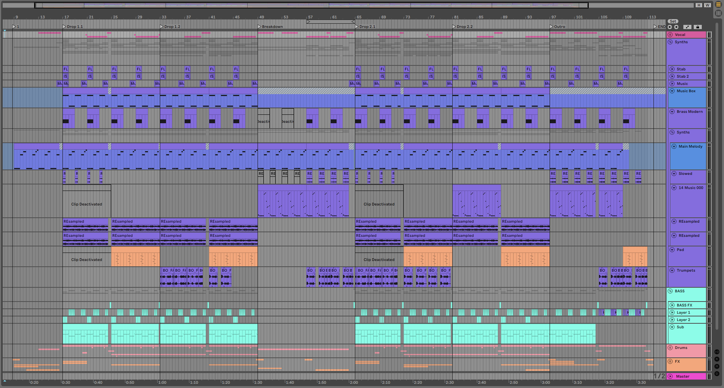Screen dimensions: 724x388
Task: Click bar 49 on the beat ruler
Action: pyautogui.click(x=261, y=17)
